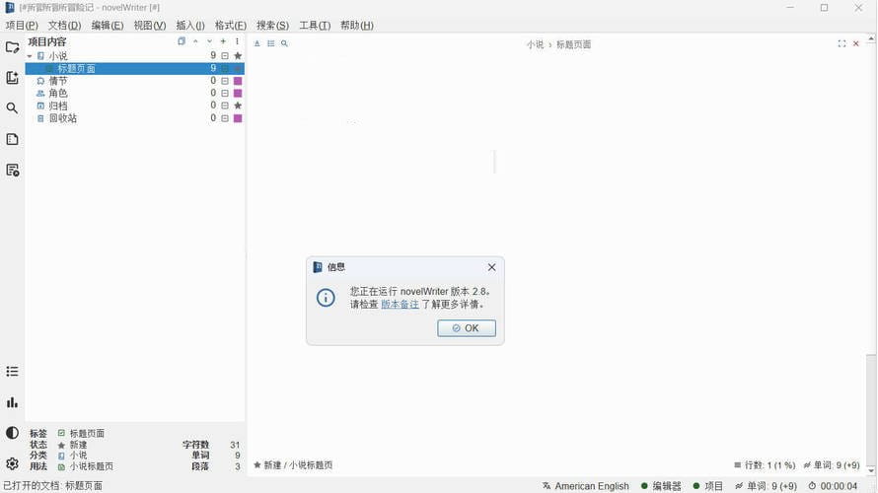The image size is (878, 493).
Task: Toggle the active marker for 情节 folder
Action: point(225,81)
